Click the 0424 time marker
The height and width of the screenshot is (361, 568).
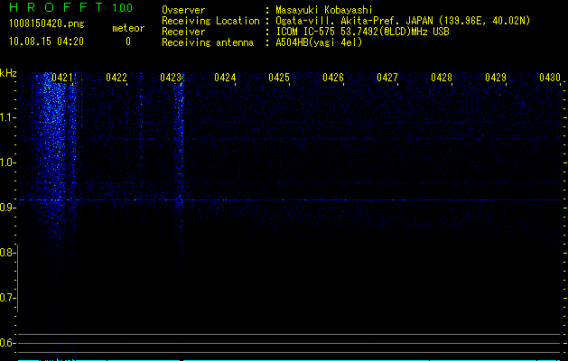(x=225, y=78)
